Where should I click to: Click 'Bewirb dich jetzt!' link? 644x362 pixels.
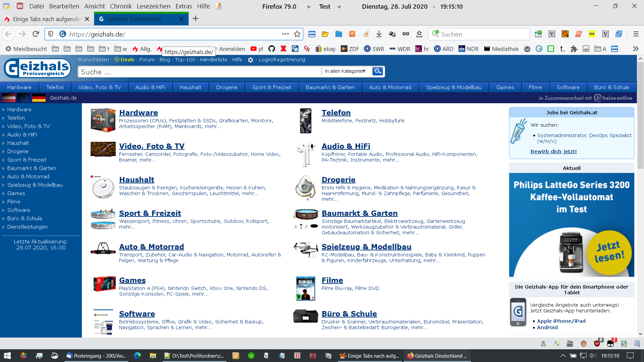(x=553, y=152)
